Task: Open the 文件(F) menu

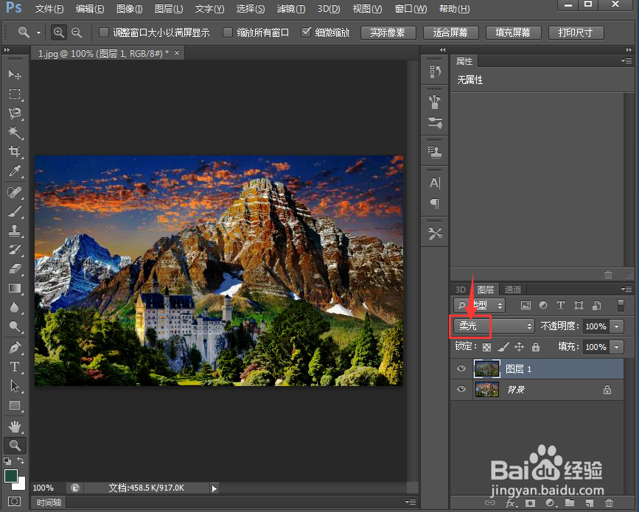Action: (49, 9)
